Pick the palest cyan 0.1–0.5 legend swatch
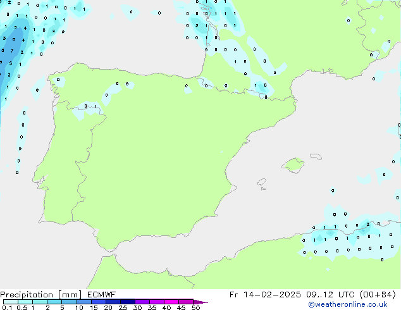This screenshot has width=401, height=310. click(11, 302)
